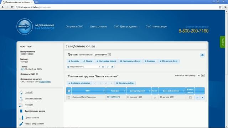Go back with the browser arrow
Image resolution: width=228 pixels, height=128 pixels.
point(2,7)
